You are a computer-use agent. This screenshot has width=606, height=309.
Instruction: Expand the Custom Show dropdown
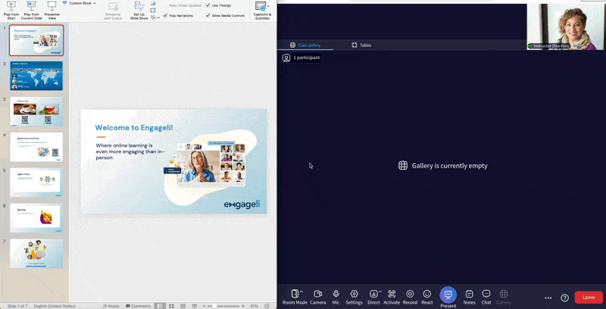pyautogui.click(x=94, y=3)
